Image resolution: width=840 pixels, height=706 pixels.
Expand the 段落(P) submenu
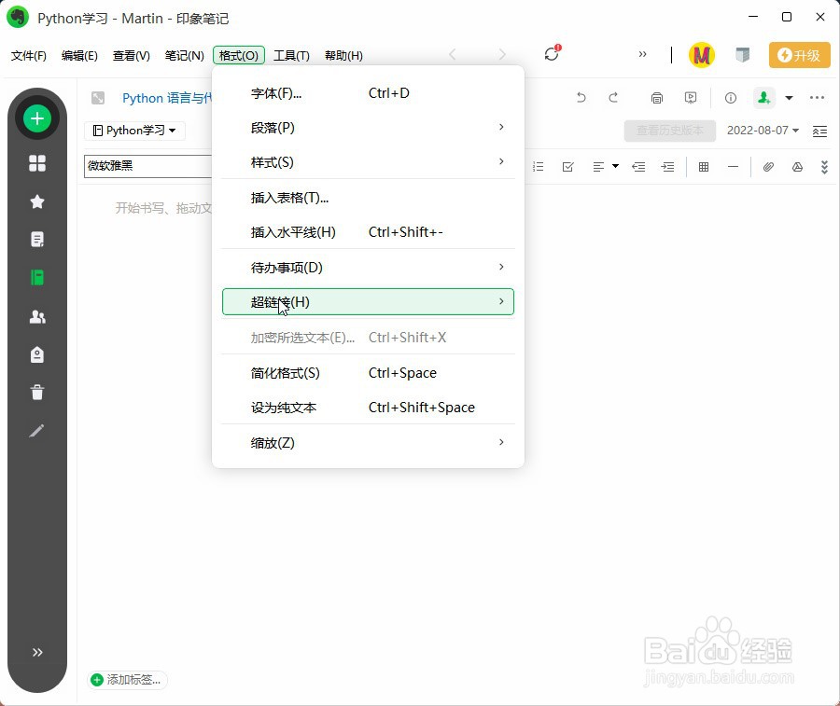click(x=368, y=128)
